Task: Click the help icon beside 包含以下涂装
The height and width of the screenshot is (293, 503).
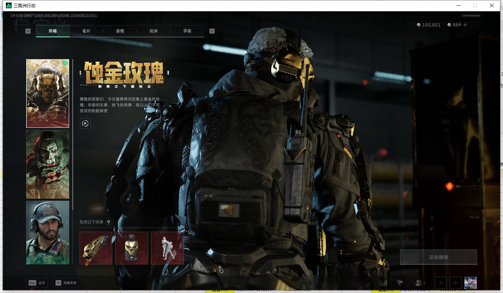Action: coord(108,223)
